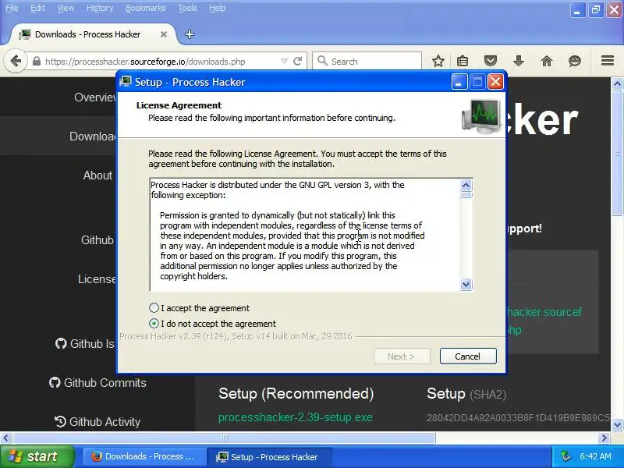The width and height of the screenshot is (624, 468).
Task: Click the horizontal scroll right arrow
Action: (x=604, y=438)
